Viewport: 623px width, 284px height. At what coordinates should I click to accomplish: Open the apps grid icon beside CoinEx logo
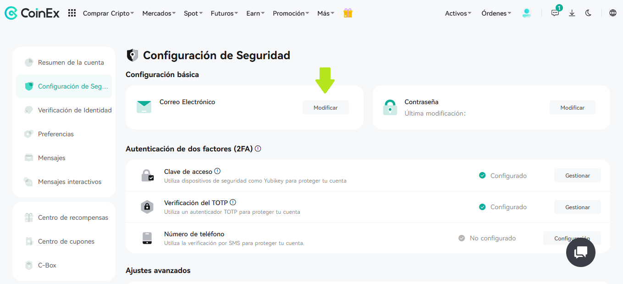[x=72, y=13]
